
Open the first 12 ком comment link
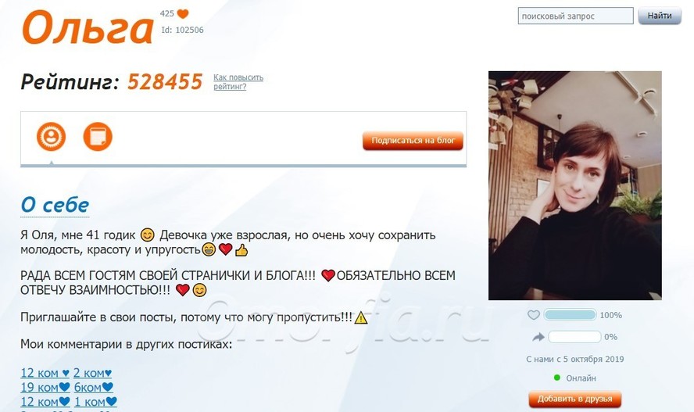click(45, 373)
